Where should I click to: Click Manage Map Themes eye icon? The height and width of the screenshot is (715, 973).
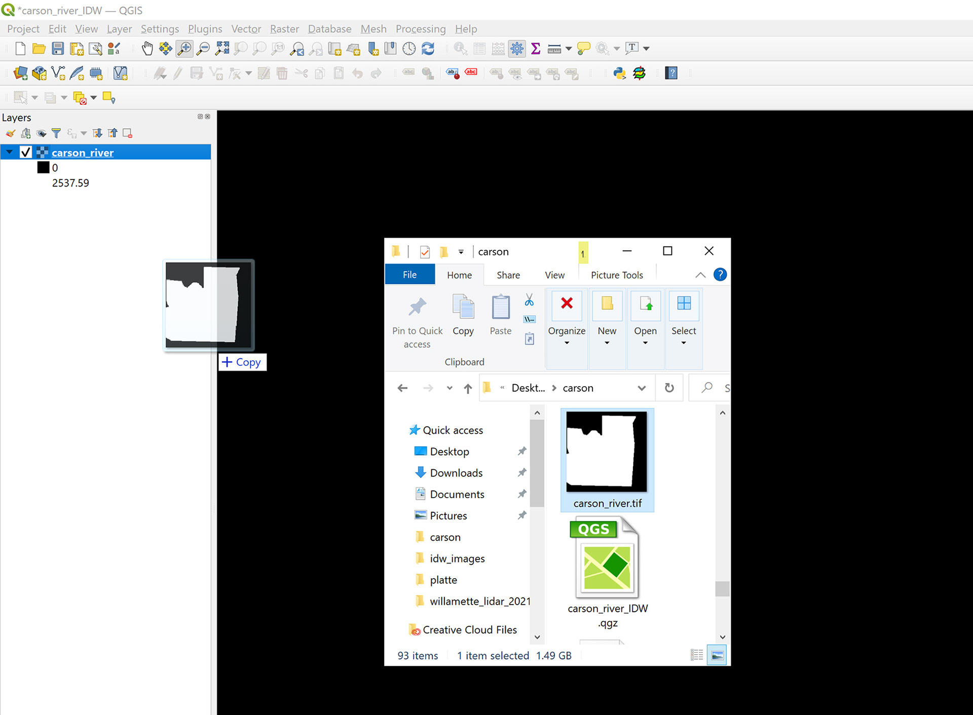41,133
